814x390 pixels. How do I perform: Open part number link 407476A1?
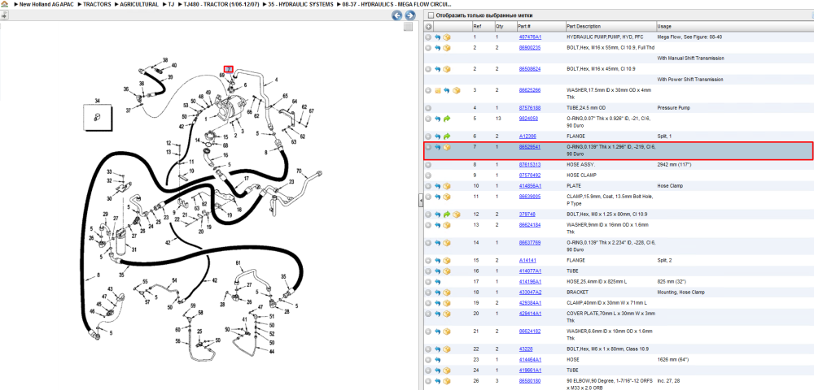click(x=530, y=37)
